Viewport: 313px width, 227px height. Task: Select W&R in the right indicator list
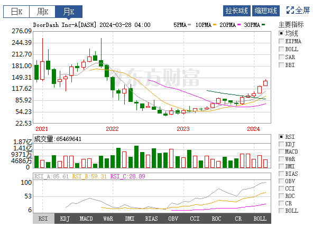click(281, 159)
